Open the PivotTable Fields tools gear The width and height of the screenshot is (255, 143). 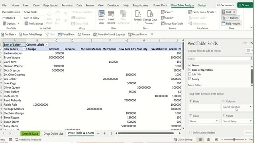[248, 50]
